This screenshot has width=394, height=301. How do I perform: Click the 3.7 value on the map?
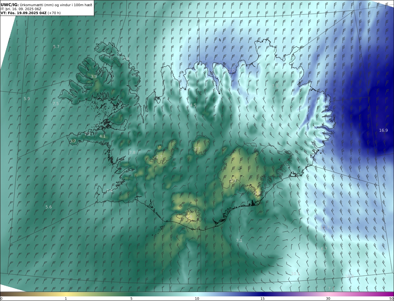73,141
